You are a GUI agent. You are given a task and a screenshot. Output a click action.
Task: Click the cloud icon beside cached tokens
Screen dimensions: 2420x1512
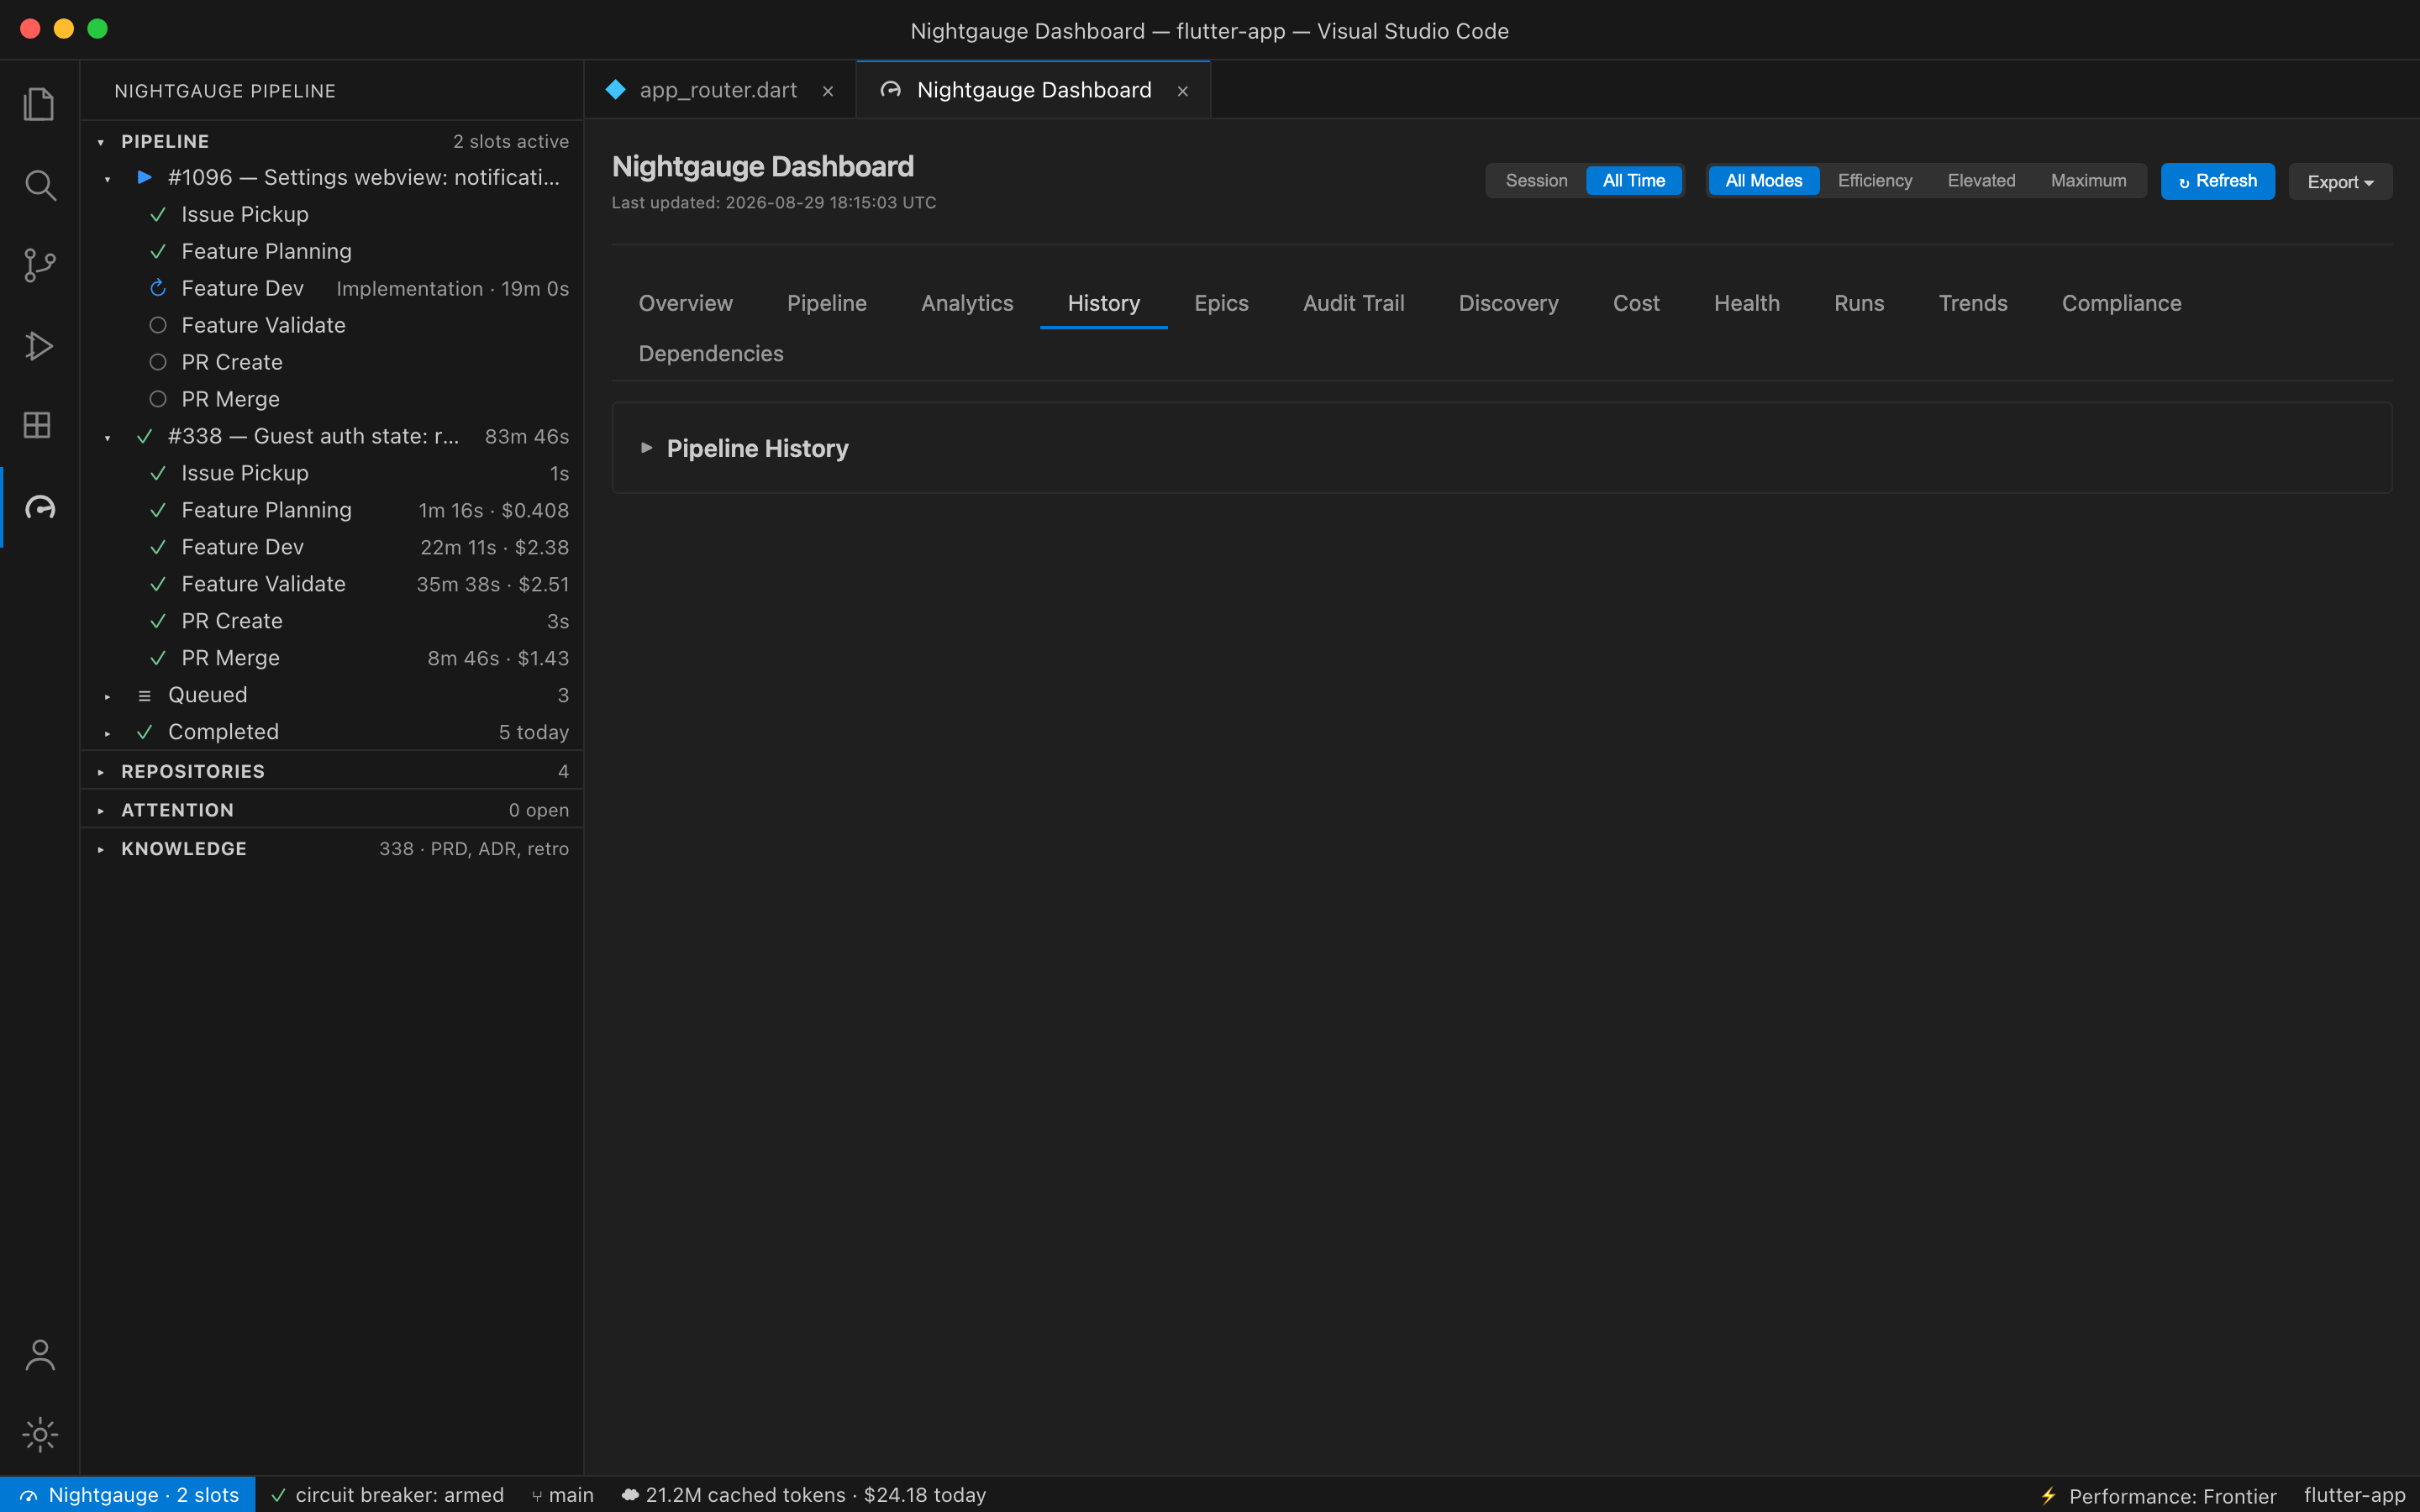(630, 1495)
